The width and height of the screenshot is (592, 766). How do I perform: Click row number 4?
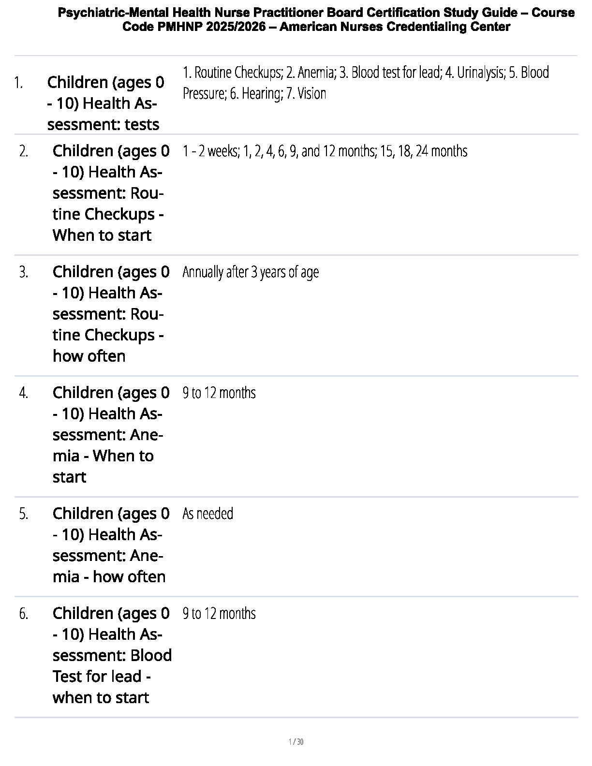24,393
